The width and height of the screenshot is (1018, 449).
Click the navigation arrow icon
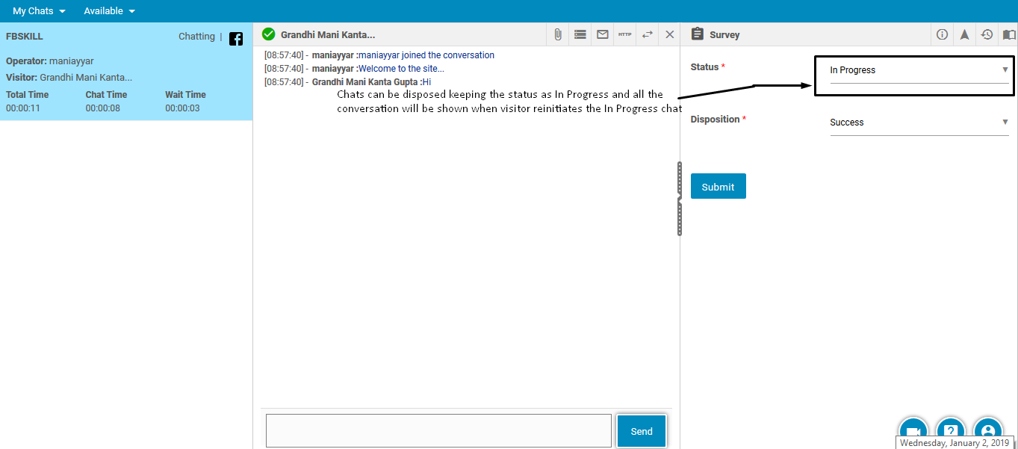coord(964,34)
